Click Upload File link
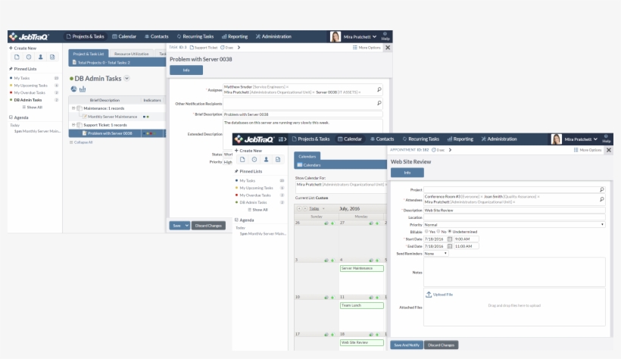 [x=443, y=295]
